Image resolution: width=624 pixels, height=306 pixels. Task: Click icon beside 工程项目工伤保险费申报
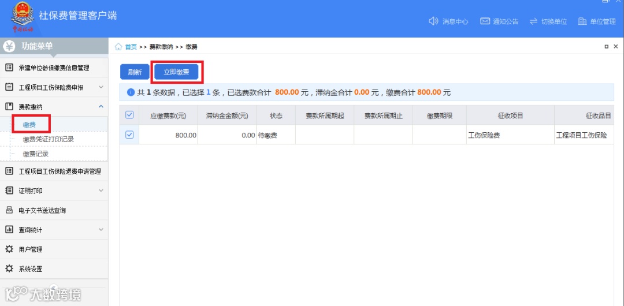click(9, 87)
